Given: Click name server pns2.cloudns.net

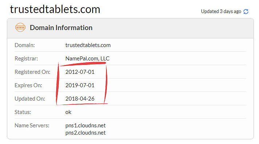Looking at the screenshot, I should [x=85, y=133].
